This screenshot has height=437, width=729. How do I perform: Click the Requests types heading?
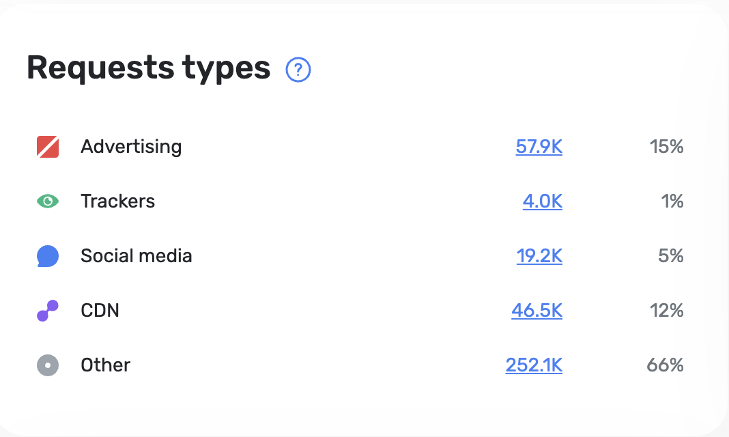148,69
